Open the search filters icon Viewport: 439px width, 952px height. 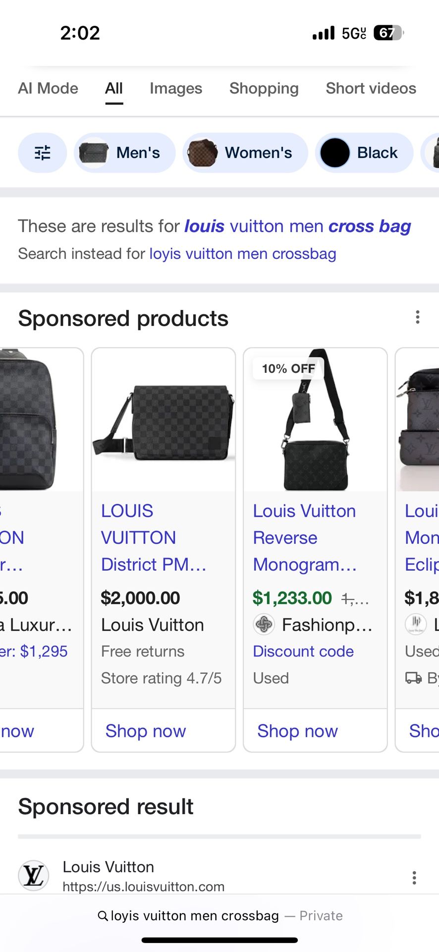42,153
